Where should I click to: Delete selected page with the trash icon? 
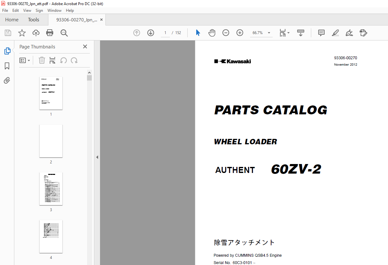pos(42,61)
